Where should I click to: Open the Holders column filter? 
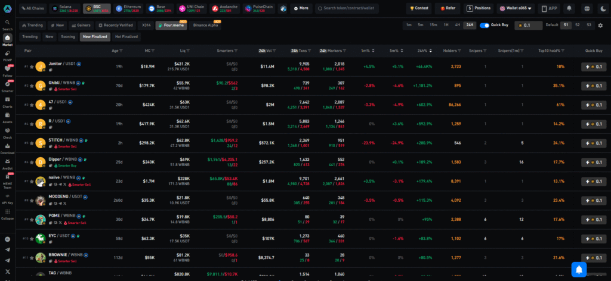(x=459, y=51)
